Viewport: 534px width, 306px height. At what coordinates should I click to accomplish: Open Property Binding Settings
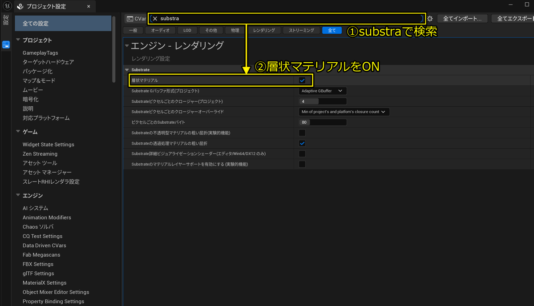pyautogui.click(x=53, y=302)
